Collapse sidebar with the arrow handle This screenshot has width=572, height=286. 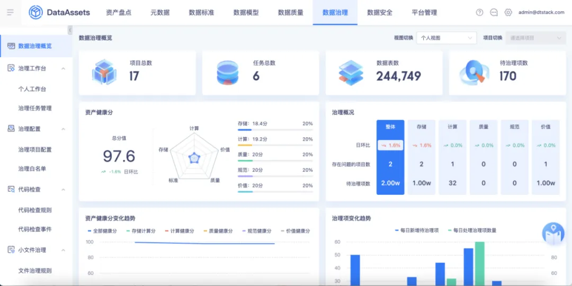[70, 30]
